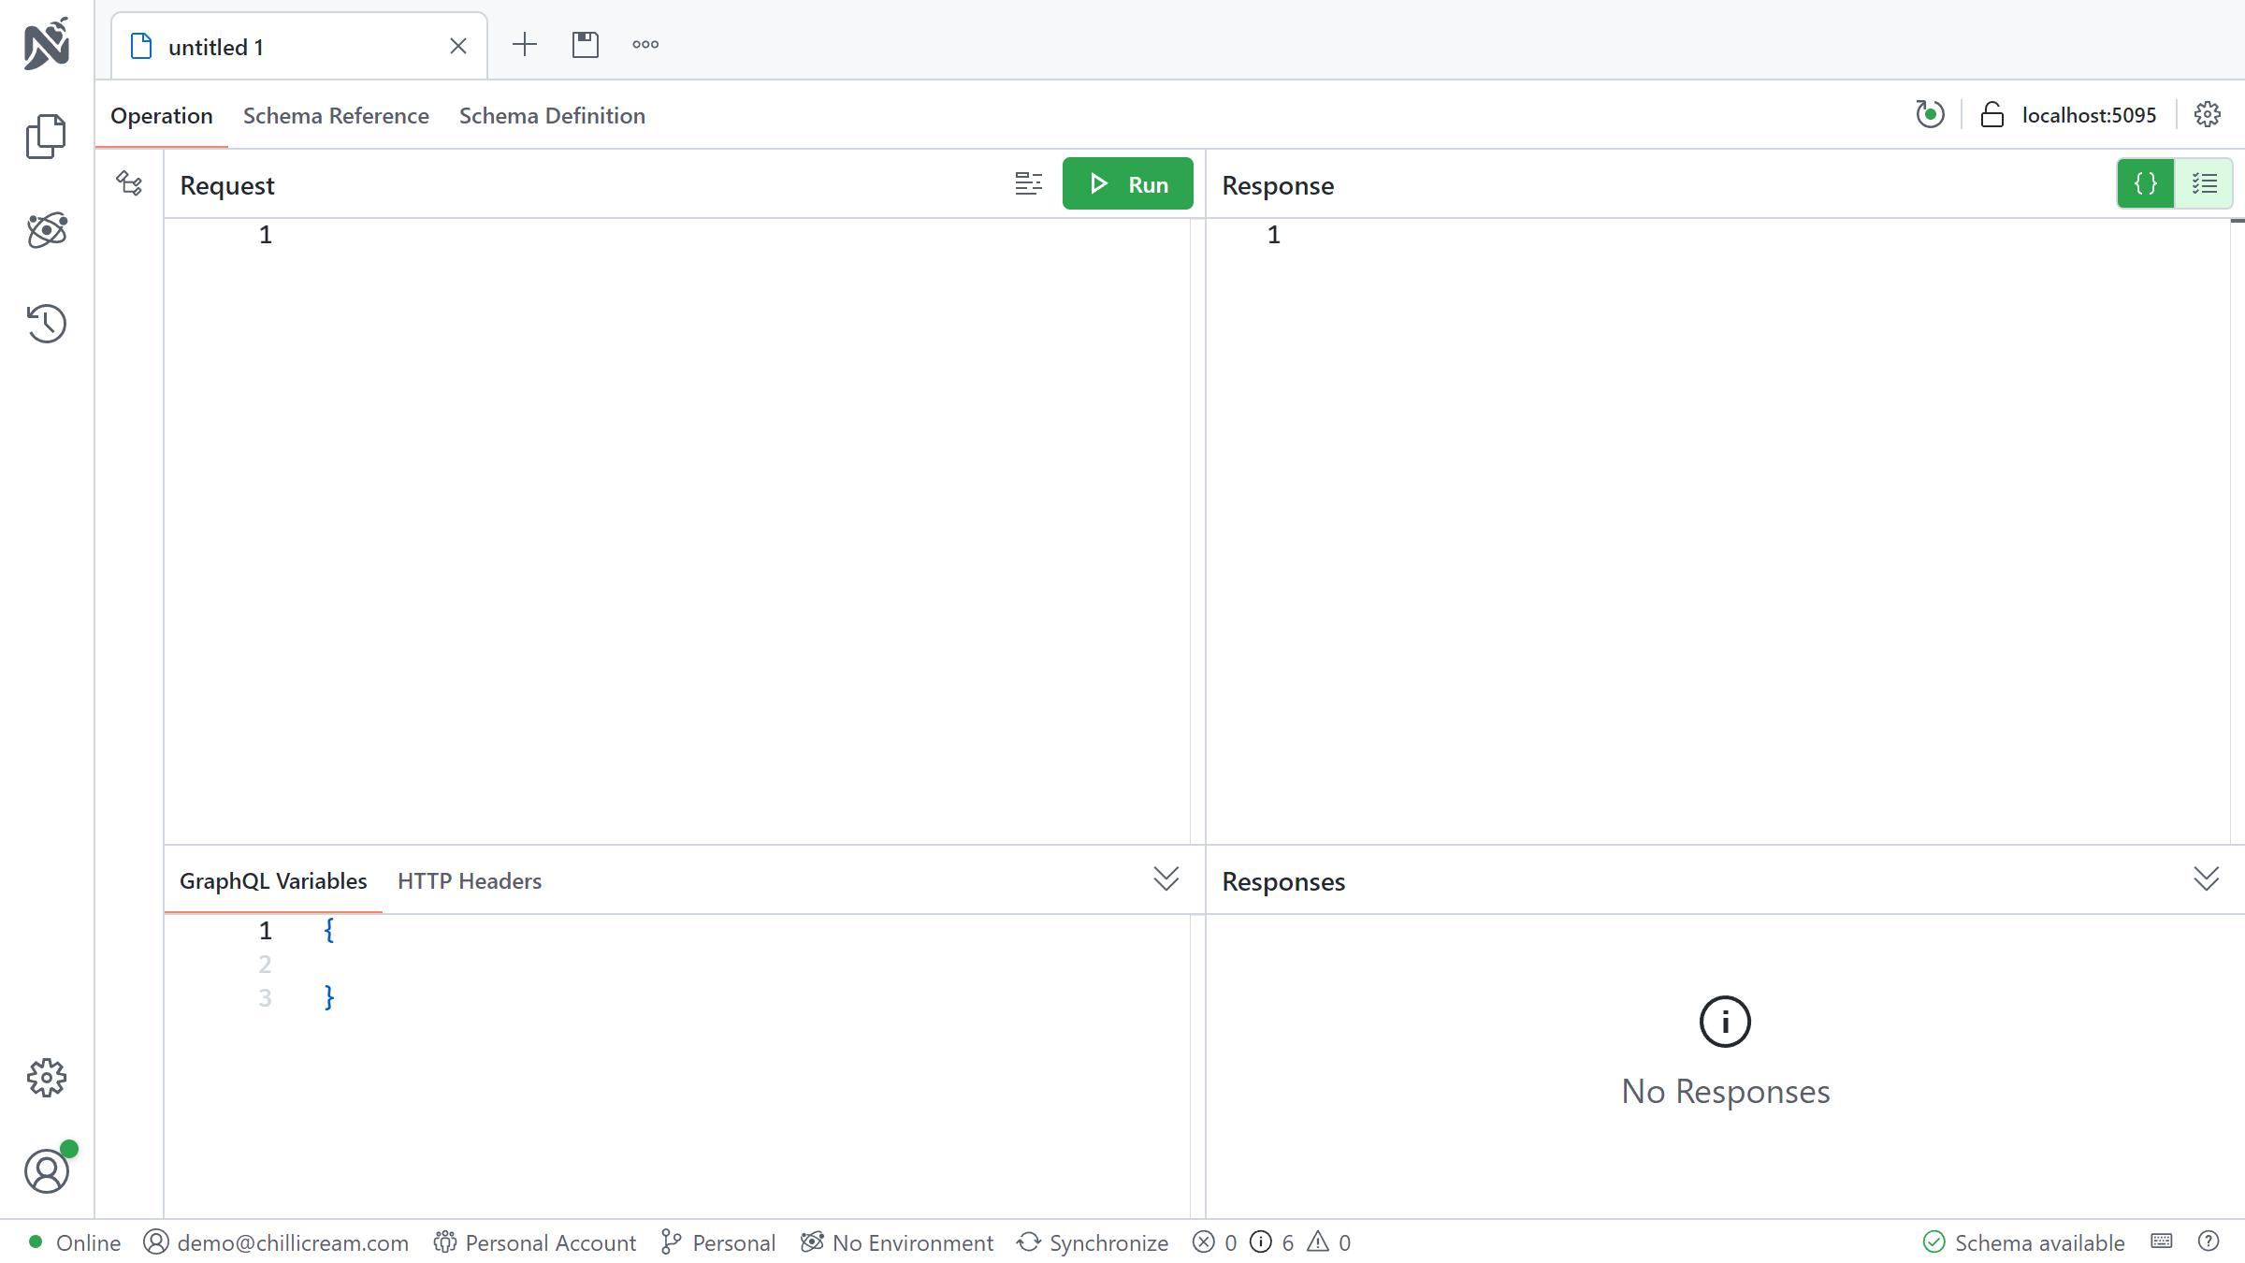Open the History panel icon

click(46, 324)
